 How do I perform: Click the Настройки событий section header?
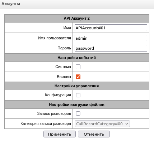tap(77, 58)
